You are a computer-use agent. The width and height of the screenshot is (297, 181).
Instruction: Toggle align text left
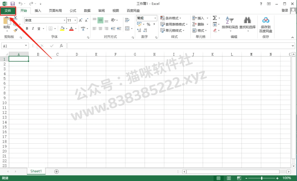(94, 29)
